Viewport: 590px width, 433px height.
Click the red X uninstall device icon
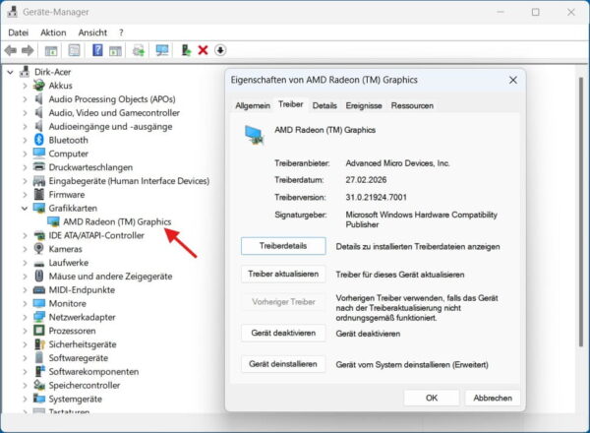coord(203,50)
